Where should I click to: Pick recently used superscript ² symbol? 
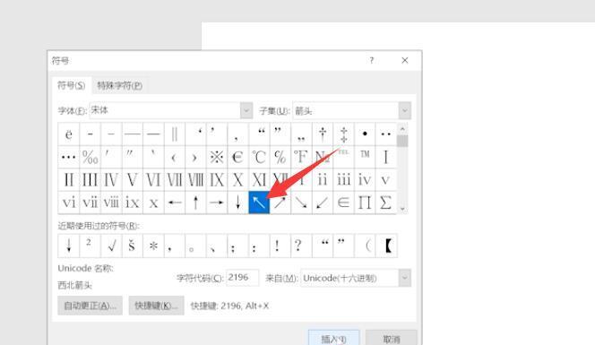point(90,246)
